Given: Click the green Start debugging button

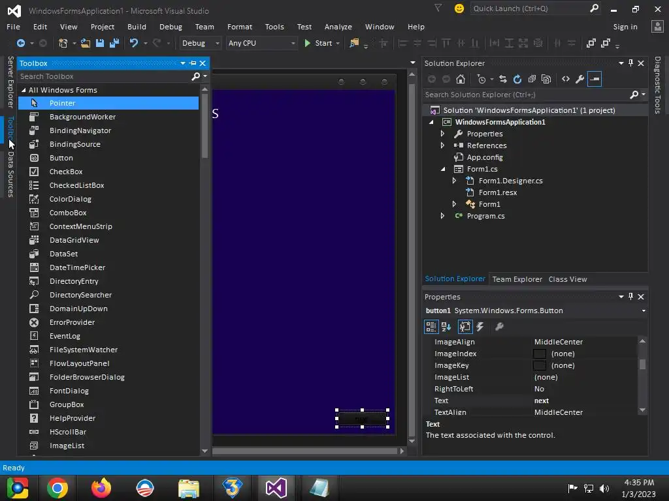Looking at the screenshot, I should 318,43.
